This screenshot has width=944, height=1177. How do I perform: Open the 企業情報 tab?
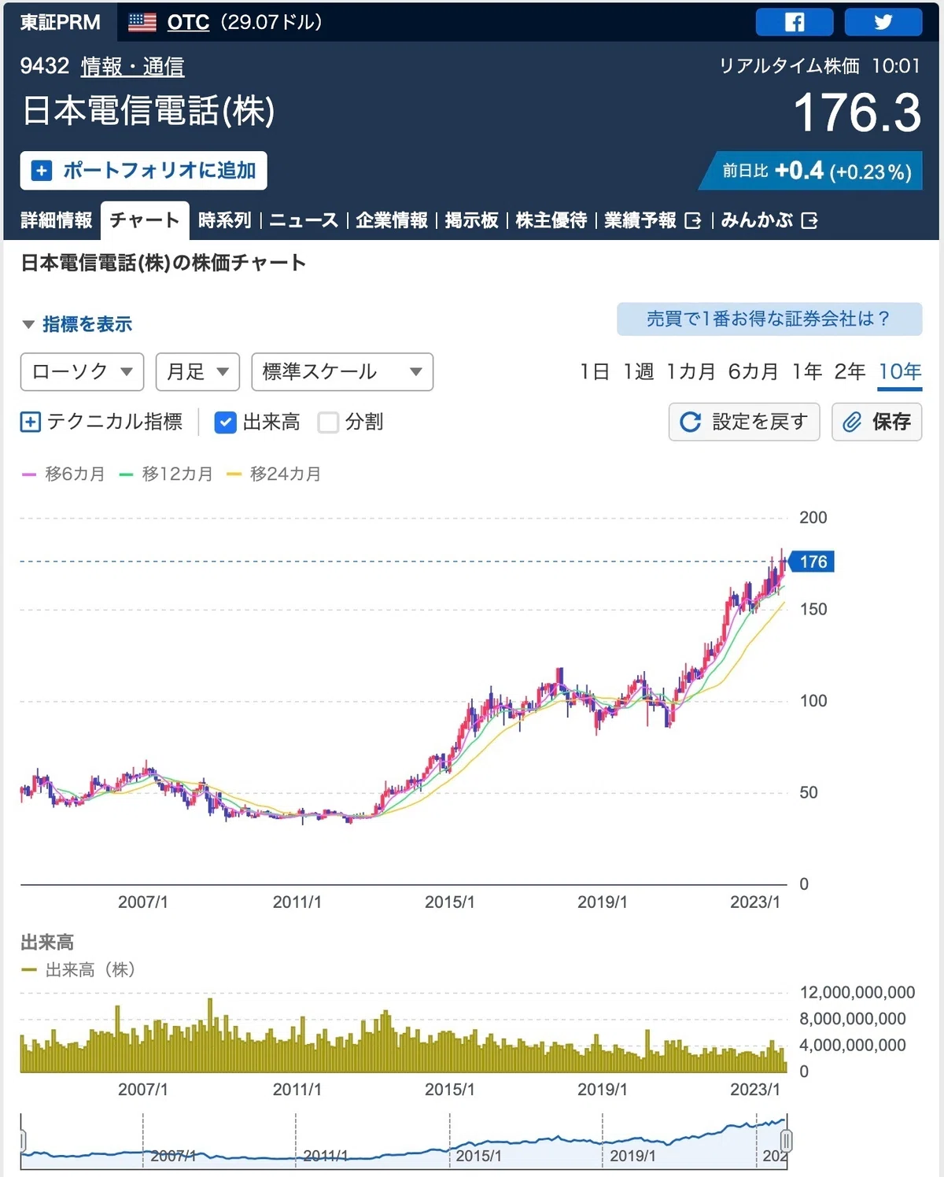392,220
